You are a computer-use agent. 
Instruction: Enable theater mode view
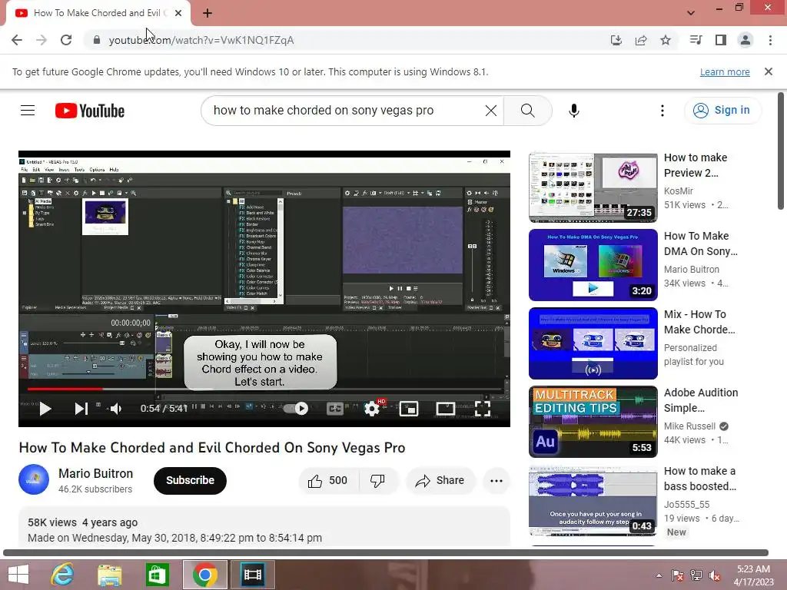[x=445, y=409]
